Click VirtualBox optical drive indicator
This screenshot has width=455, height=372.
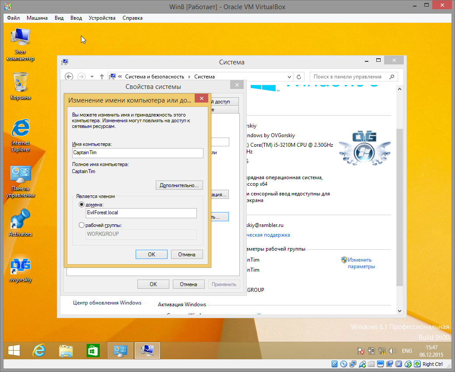click(343, 364)
